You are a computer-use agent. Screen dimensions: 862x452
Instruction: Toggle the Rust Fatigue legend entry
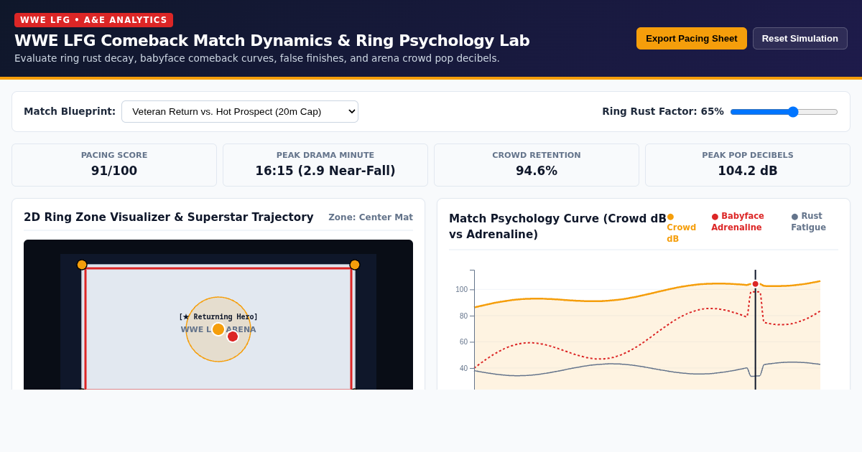[808, 222]
